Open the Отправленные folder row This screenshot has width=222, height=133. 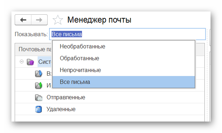tap(110, 97)
